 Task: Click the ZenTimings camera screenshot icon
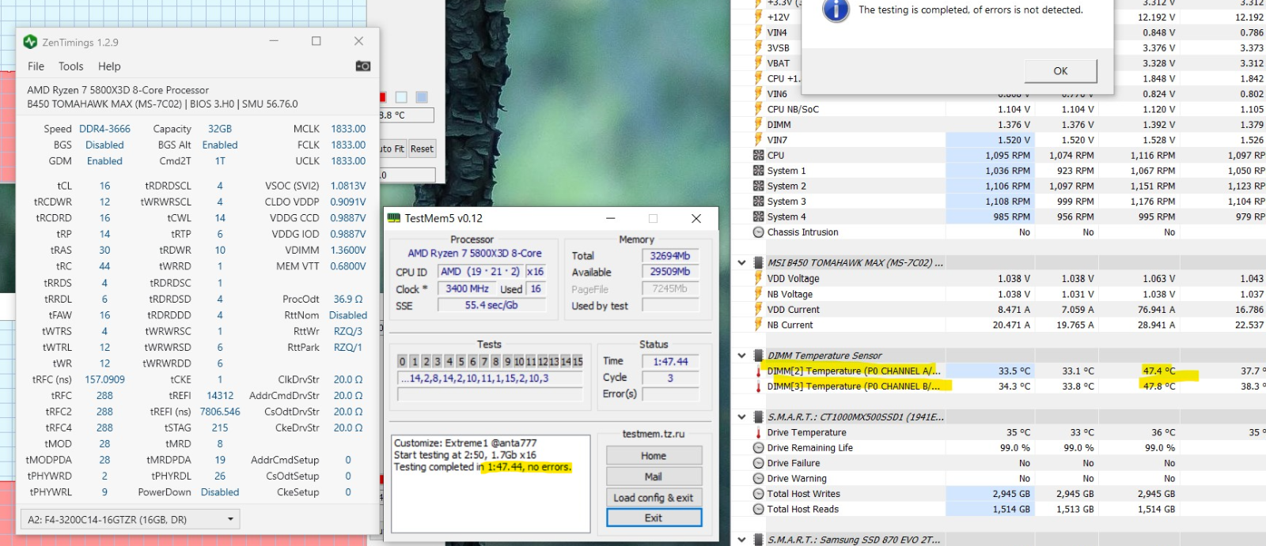click(363, 66)
